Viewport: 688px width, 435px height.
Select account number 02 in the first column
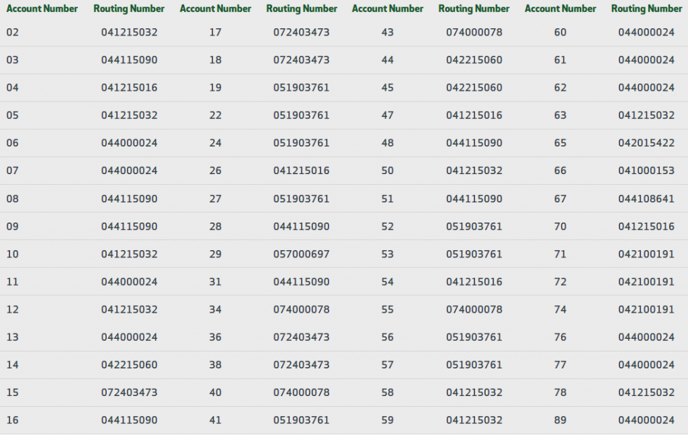[12, 32]
